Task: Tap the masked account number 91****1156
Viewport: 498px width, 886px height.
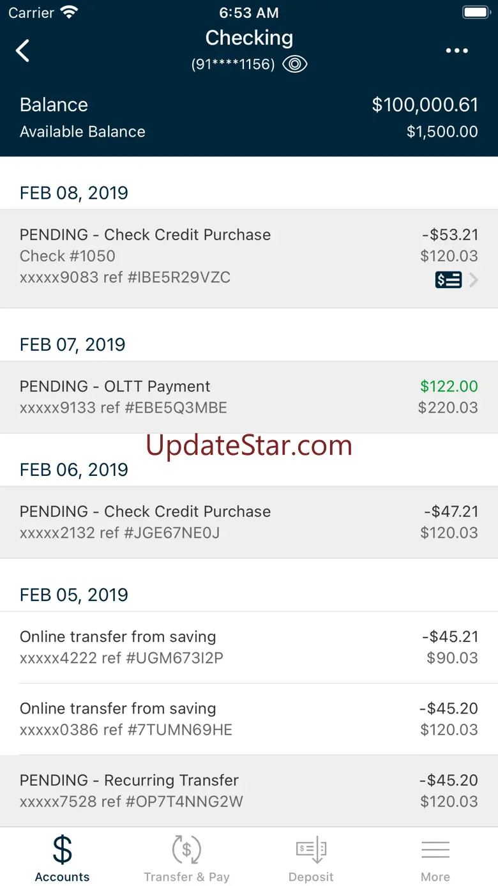Action: tap(233, 65)
